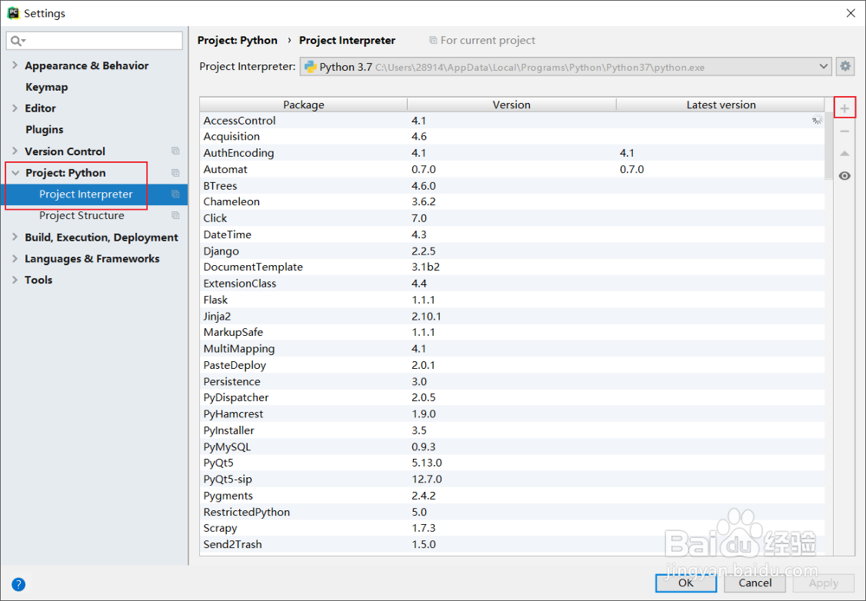
Task: Select the BTrees package row
Action: (513, 185)
